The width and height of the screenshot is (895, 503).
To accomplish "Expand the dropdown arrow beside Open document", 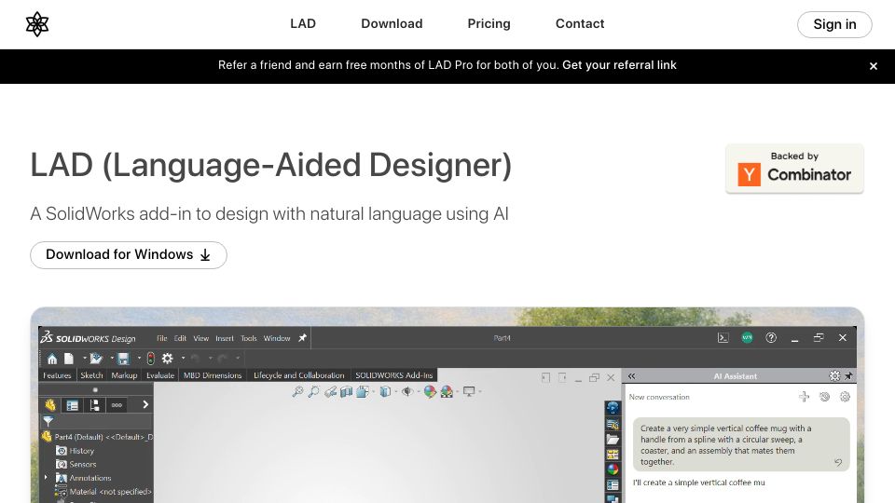I will (x=111, y=359).
